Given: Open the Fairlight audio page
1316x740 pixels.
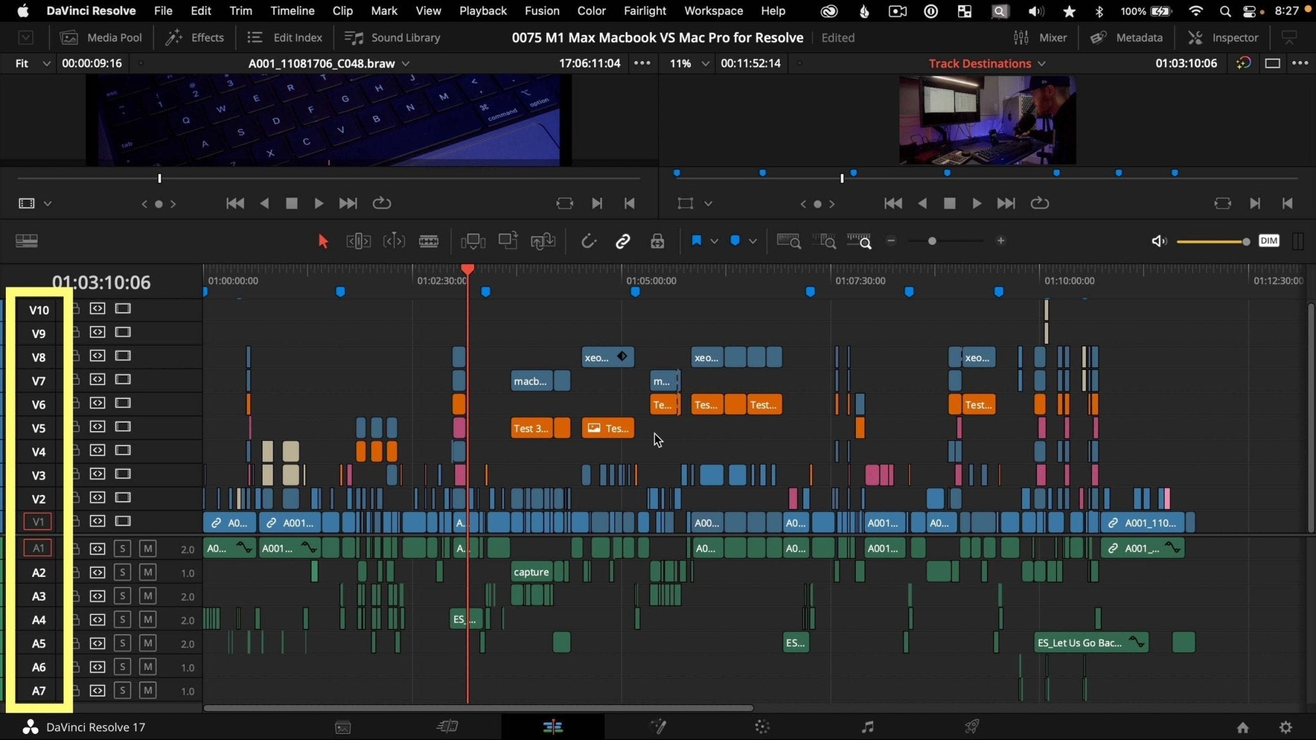Looking at the screenshot, I should [x=866, y=727].
